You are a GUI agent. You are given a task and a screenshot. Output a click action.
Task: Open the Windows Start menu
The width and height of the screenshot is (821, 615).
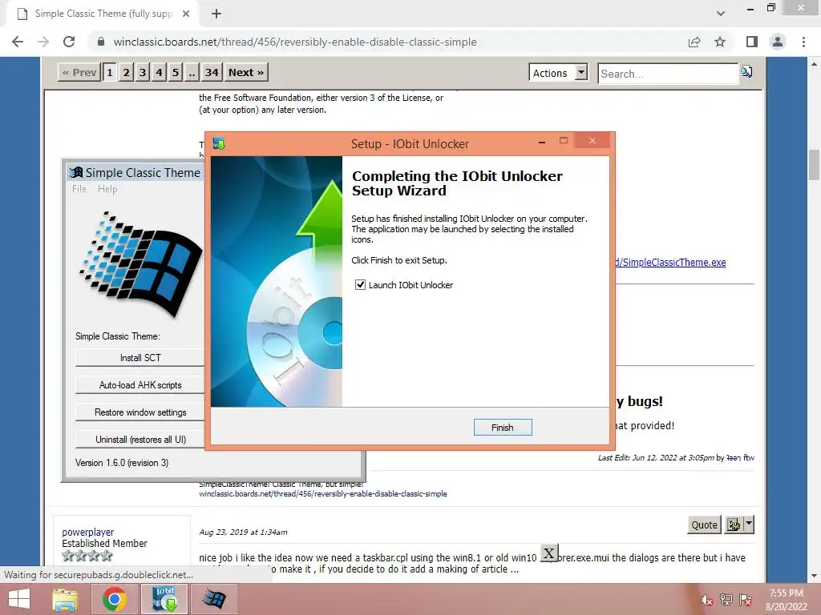point(19,599)
